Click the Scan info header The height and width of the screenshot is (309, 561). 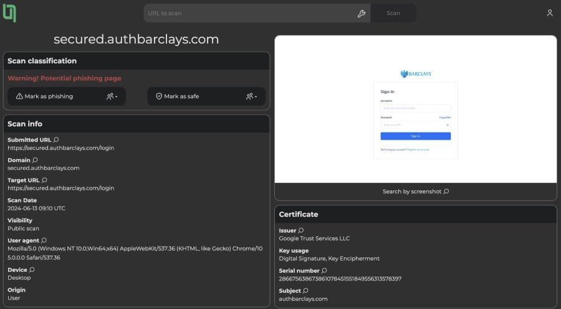tap(137, 124)
